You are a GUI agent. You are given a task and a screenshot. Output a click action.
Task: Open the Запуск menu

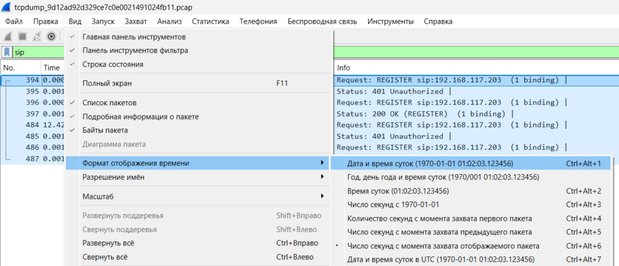(103, 22)
